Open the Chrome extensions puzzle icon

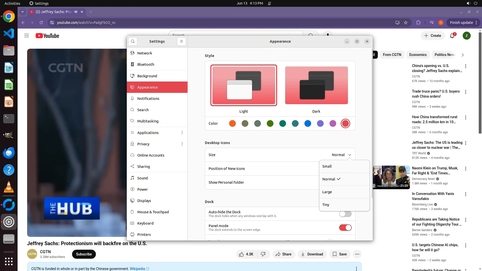pos(418,23)
